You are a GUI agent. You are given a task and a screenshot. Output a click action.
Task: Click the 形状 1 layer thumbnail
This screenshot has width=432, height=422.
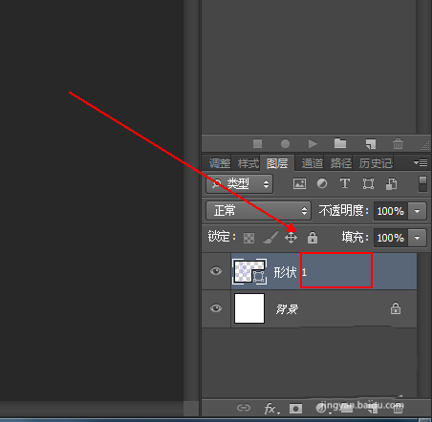249,271
